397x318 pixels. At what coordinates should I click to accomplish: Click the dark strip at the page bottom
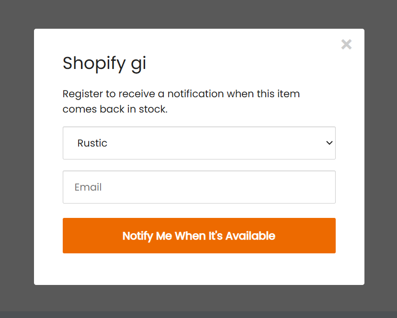pyautogui.click(x=199, y=315)
